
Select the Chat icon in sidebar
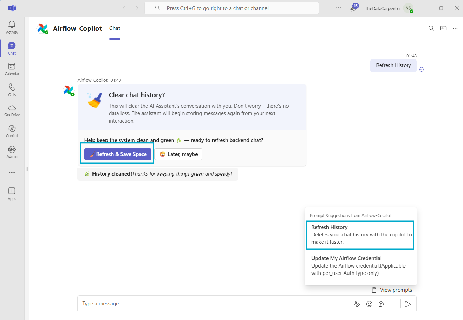(x=12, y=48)
